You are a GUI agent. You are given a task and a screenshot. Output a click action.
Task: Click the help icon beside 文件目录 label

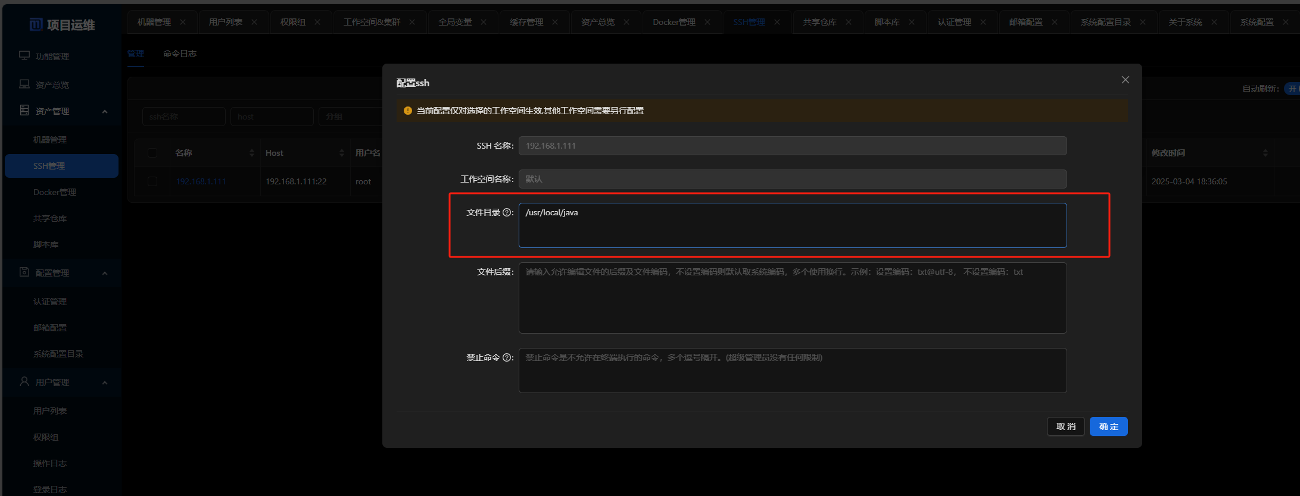pos(507,212)
